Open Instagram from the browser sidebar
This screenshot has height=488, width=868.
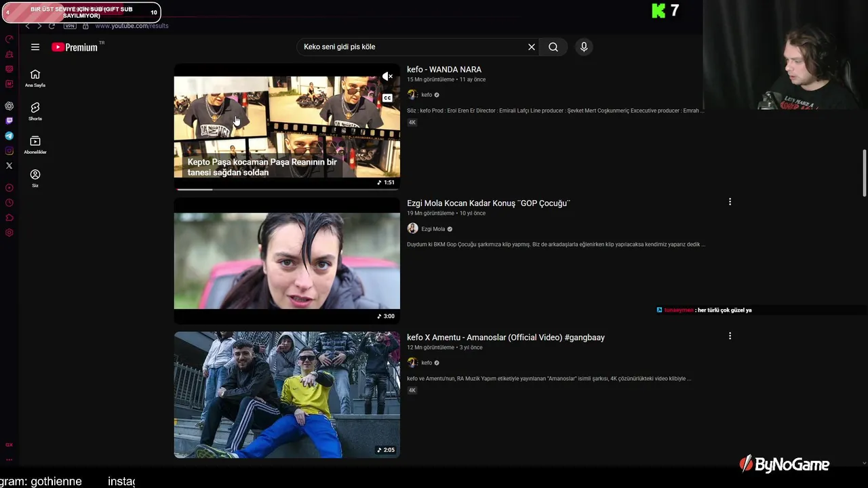pos(9,150)
